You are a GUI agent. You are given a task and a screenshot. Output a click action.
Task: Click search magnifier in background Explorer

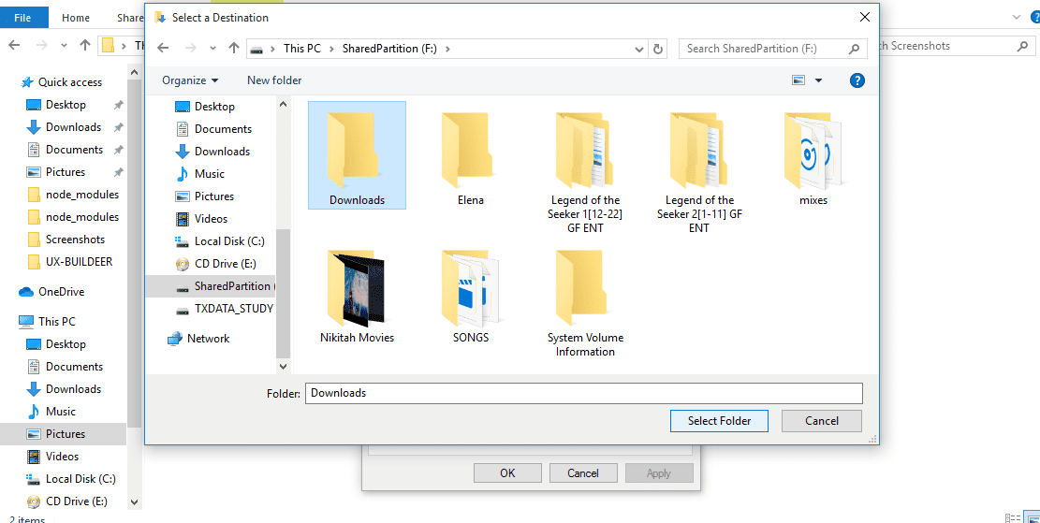1022,46
